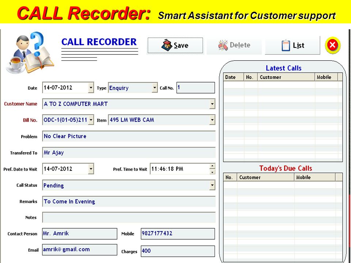
Task: Open the Bill No. dropdown arrow
Action: click(x=91, y=120)
